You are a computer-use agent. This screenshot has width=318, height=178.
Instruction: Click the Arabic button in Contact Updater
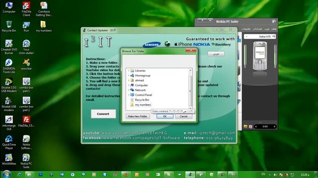[216, 54]
